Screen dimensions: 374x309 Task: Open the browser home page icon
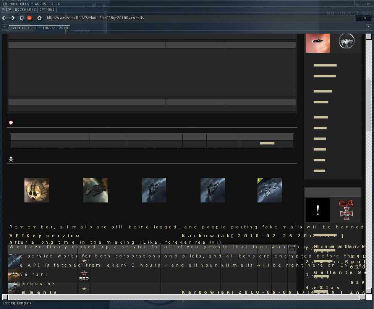[39, 18]
